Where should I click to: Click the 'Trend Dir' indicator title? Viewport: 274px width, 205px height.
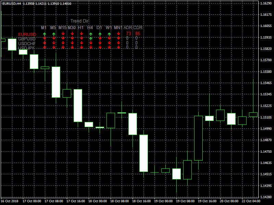(x=79, y=21)
